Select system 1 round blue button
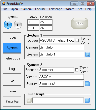Image resolution: width=96 pixels, height=110 pixels. coord(8,25)
